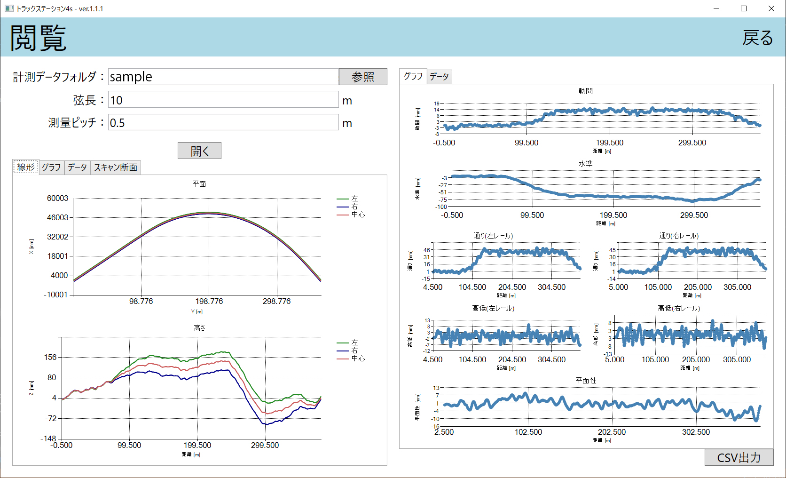This screenshot has height=478, width=786.
Task: Click the 弦長 label
Action: pos(88,100)
